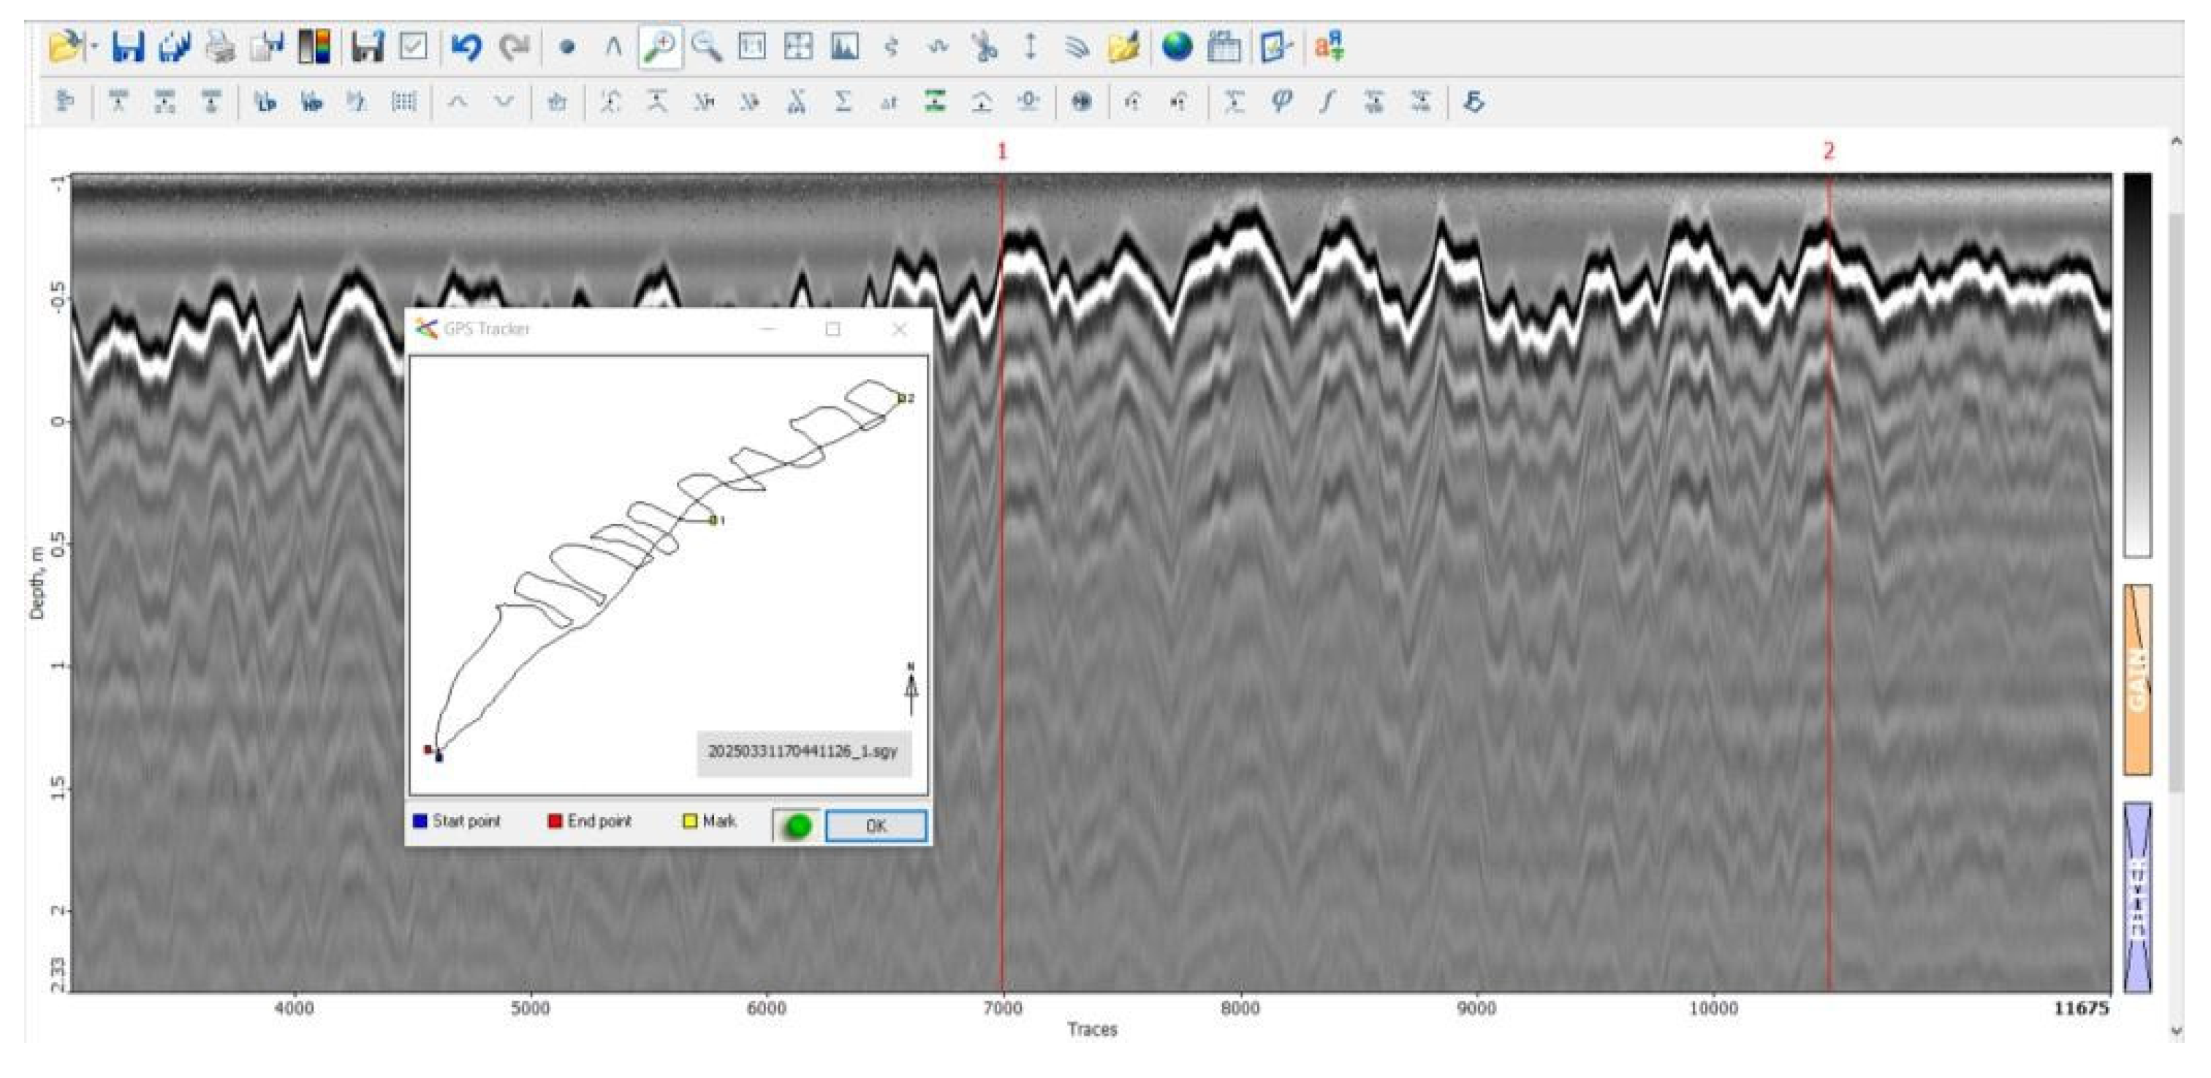
Task: Open the dropdown arrow beside Open-file icon
Action: click(95, 46)
